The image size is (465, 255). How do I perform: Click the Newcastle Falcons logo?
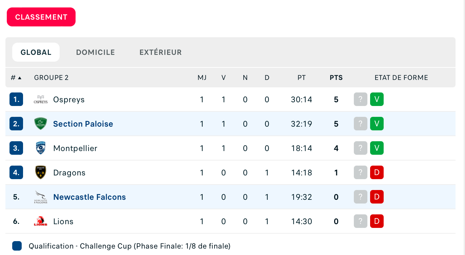pos(41,197)
